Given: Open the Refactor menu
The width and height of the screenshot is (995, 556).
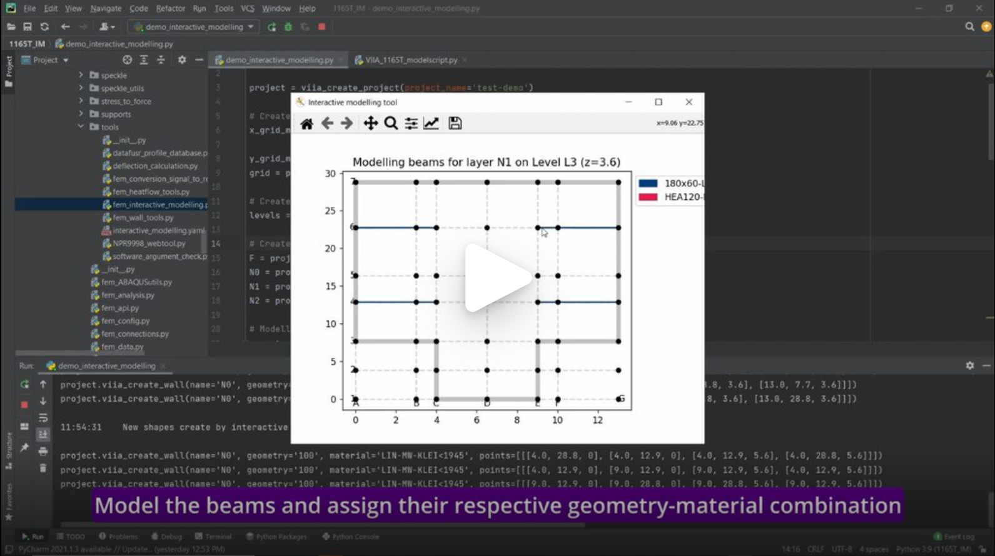Looking at the screenshot, I should click(171, 9).
